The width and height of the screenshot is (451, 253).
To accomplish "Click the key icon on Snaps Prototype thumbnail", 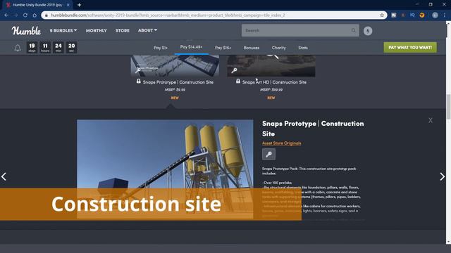I will click(x=138, y=70).
